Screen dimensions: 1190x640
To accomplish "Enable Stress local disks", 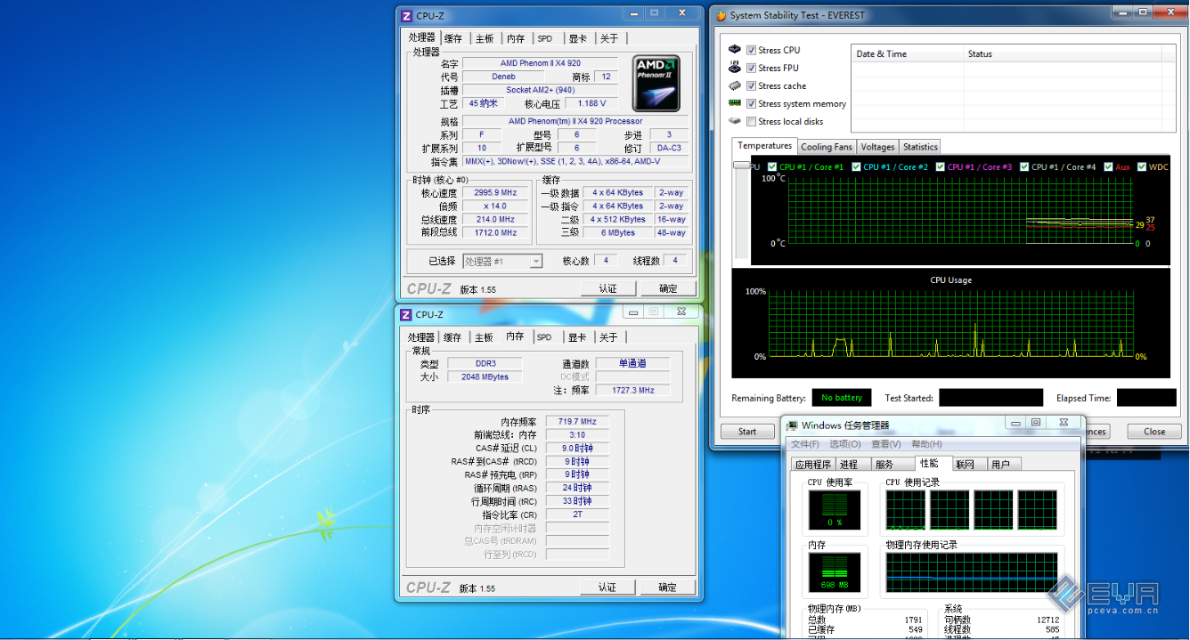I will point(752,121).
